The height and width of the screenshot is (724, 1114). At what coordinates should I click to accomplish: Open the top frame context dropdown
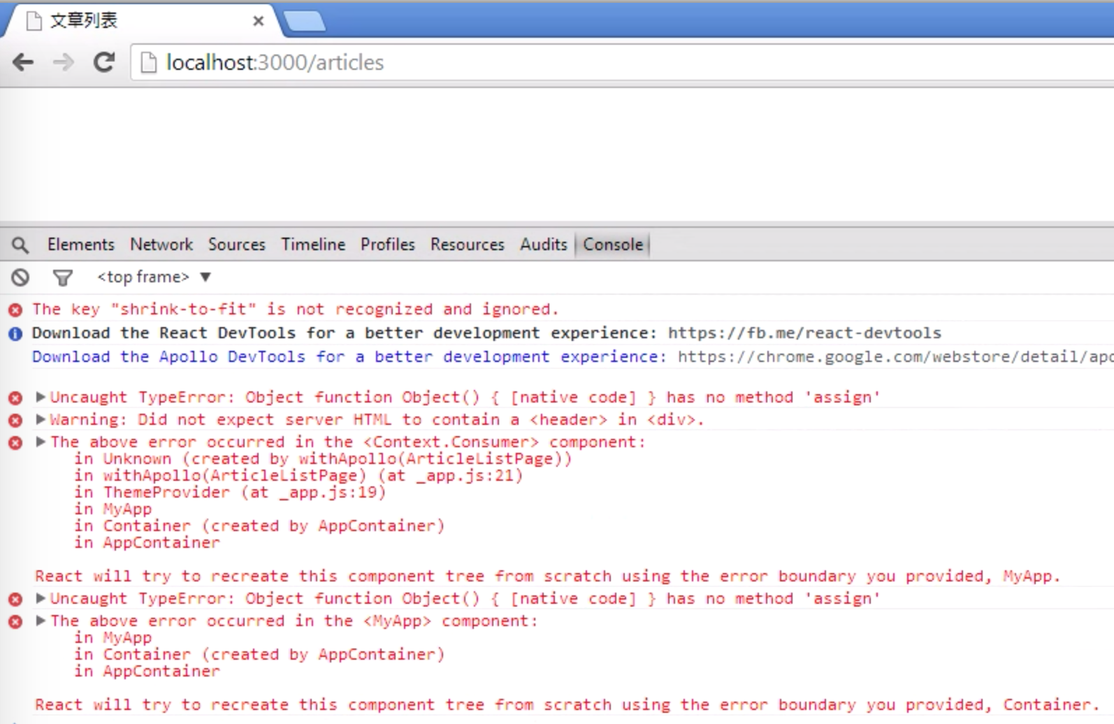click(x=154, y=277)
